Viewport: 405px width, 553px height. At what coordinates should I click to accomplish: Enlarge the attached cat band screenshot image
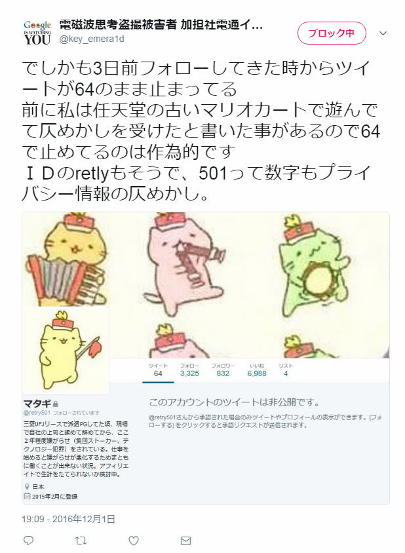pyautogui.click(x=206, y=358)
